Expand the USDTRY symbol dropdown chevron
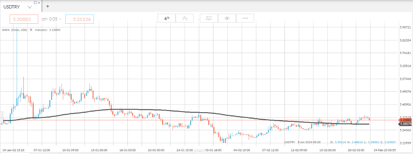 tap(29, 7)
